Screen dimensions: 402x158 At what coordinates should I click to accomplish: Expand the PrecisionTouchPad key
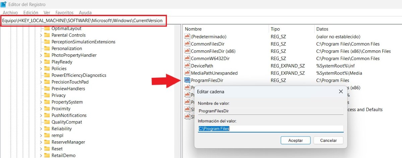41,82
